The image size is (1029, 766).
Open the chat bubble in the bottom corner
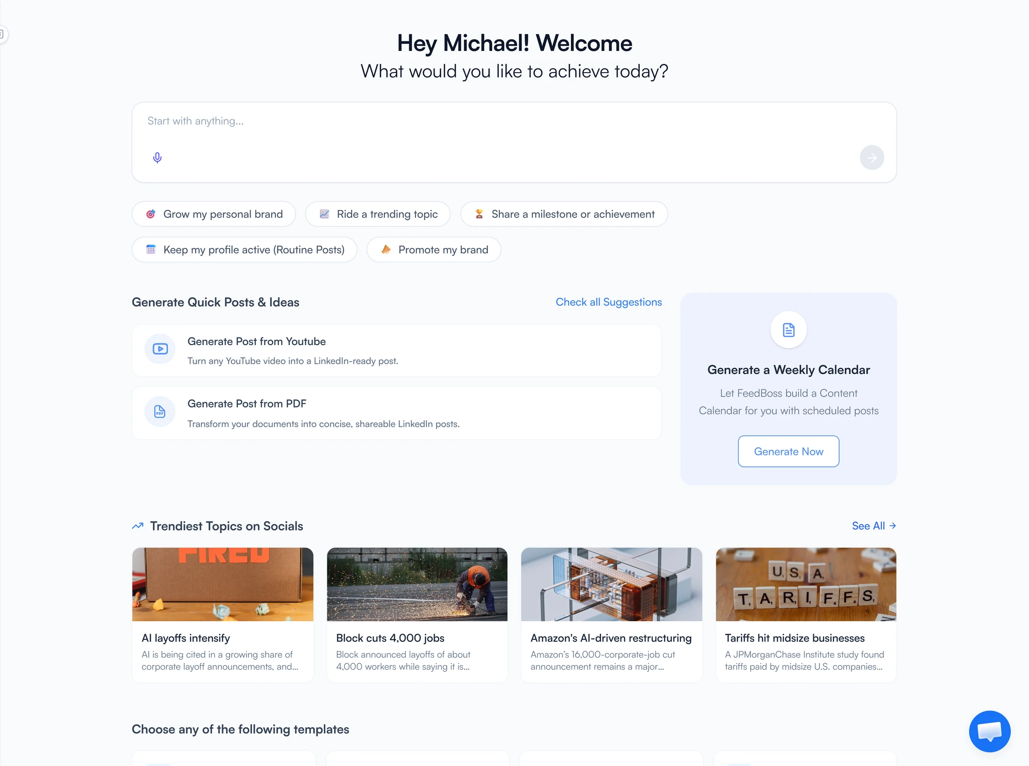tap(989, 731)
